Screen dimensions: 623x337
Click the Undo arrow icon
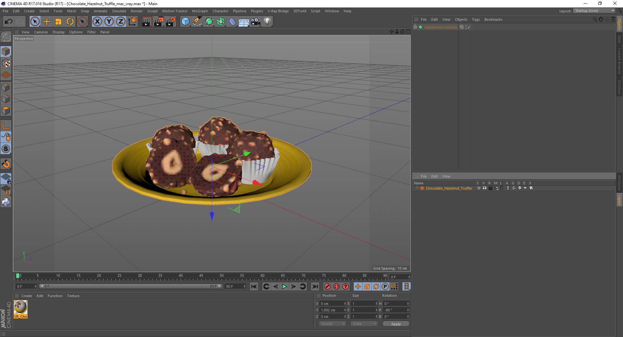point(8,22)
